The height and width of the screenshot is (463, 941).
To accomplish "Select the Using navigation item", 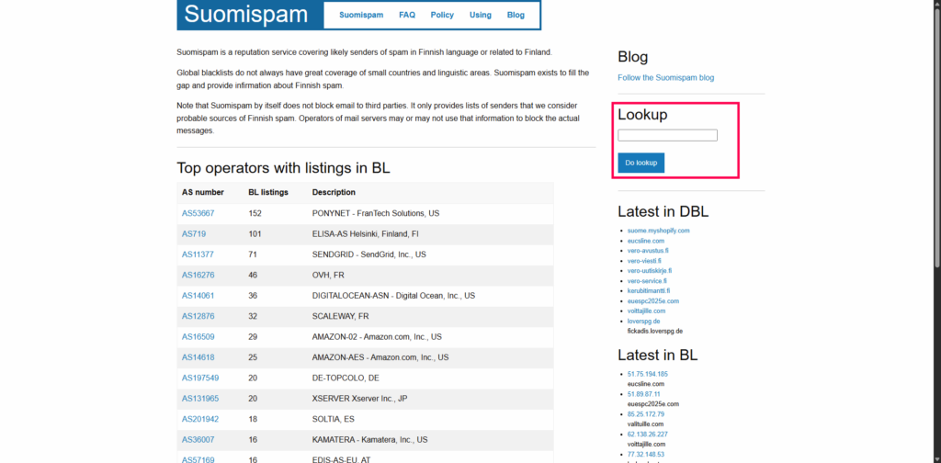I will pyautogui.click(x=480, y=16).
